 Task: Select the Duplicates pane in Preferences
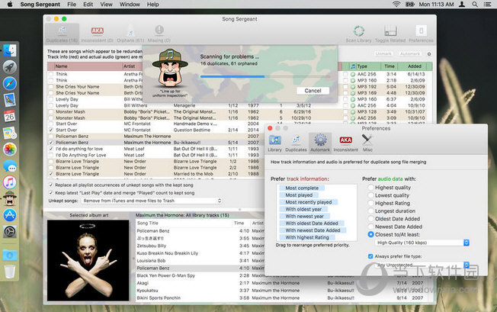tap(296, 143)
